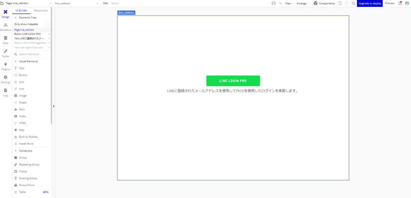Open the Design tab in sidebar
This screenshot has height=198, width=411.
pos(5,14)
